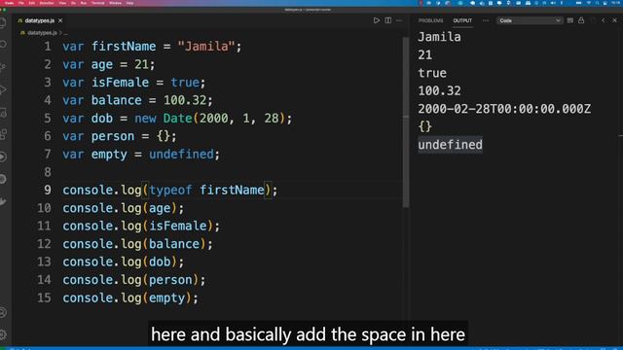This screenshot has width=623, height=350.
Task: Click the value 100.32 on line 4
Action: pos(185,100)
